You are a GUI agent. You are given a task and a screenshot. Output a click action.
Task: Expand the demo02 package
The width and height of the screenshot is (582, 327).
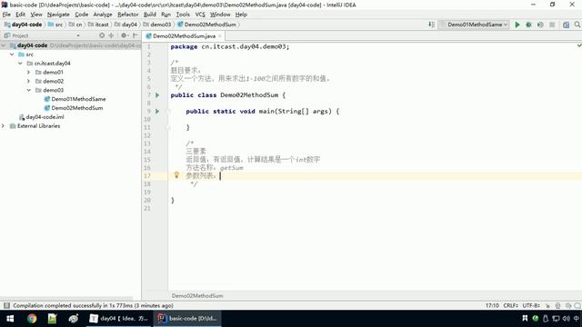click(28, 81)
